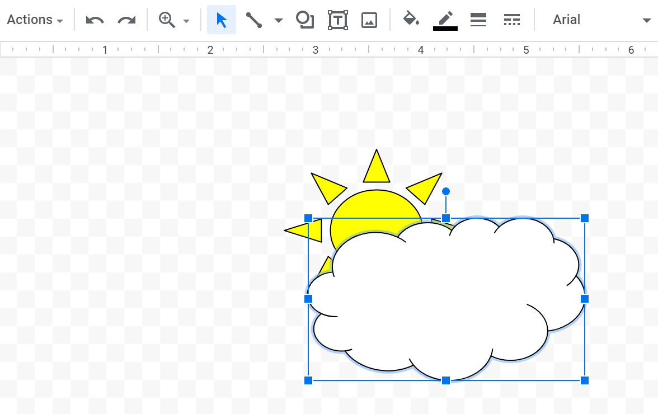The image size is (658, 414).
Task: Select the Line tool
Action: pyautogui.click(x=253, y=19)
